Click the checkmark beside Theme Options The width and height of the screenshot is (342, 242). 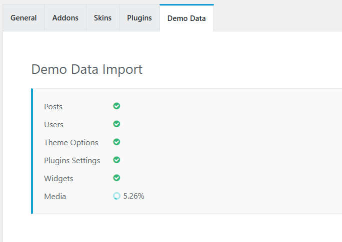pos(116,142)
